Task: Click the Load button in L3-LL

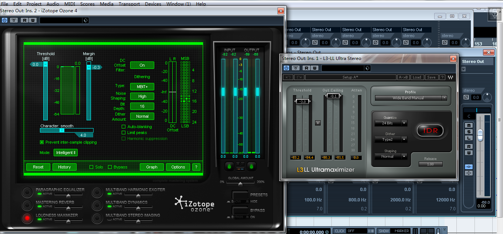Action: (417, 77)
